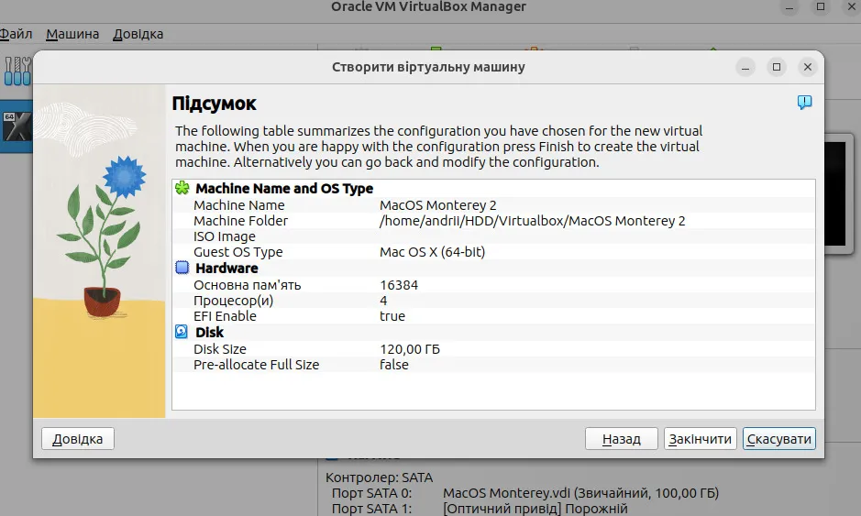Open the Файл menu
Image resolution: width=861 pixels, height=516 pixels.
16,34
